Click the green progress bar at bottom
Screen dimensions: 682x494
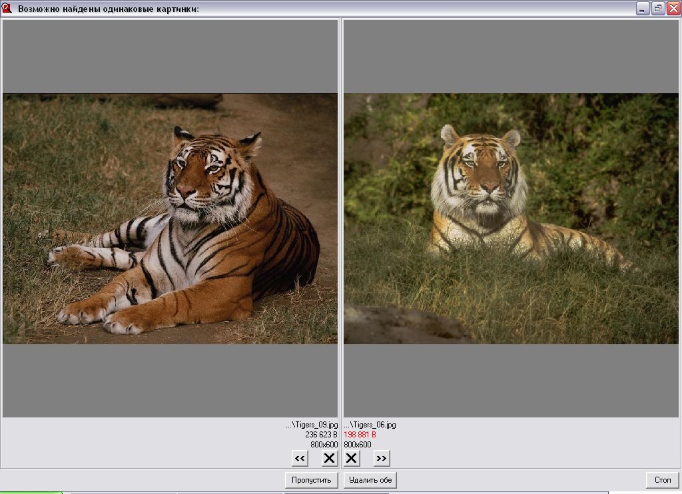click(31, 493)
